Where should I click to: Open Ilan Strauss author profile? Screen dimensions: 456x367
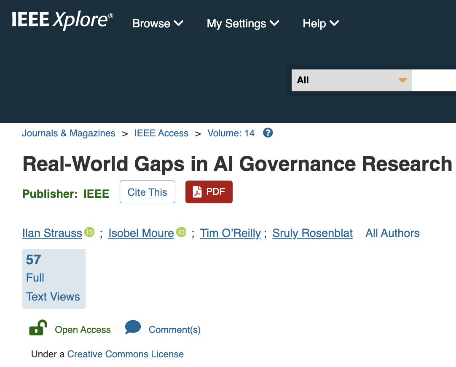[52, 233]
